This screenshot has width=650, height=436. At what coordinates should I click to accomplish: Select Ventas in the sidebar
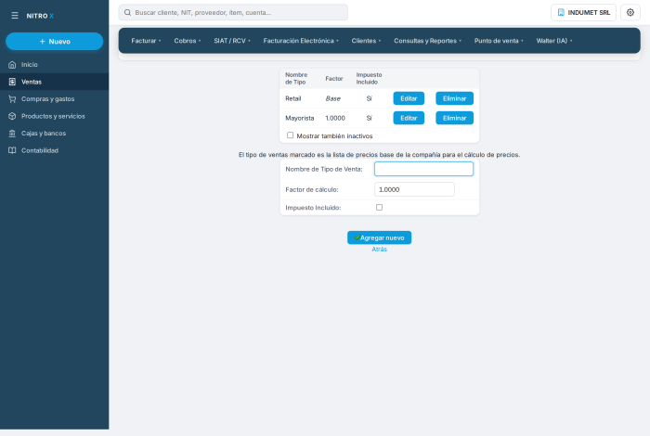click(x=54, y=82)
